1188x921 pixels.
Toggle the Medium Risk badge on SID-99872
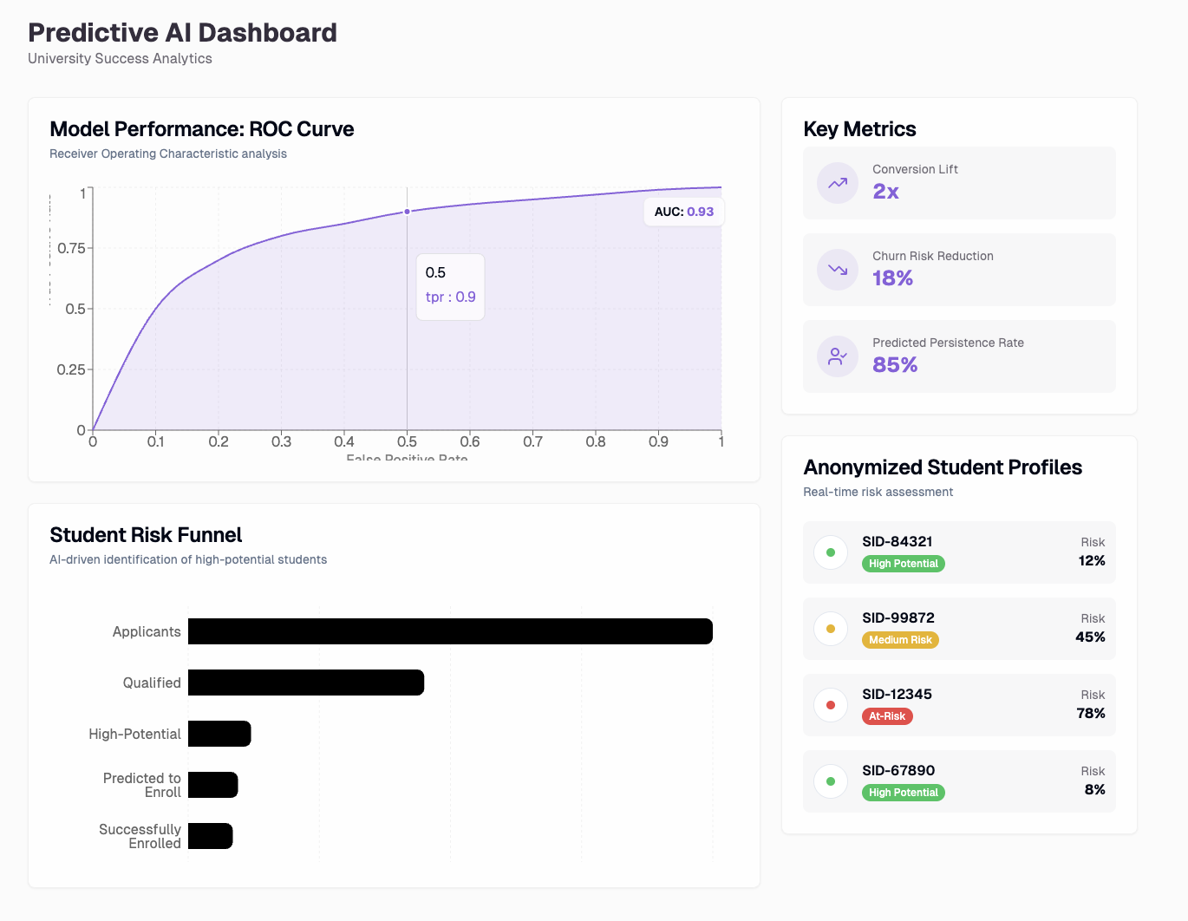tap(900, 640)
